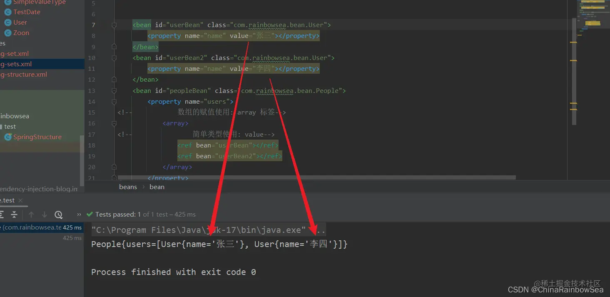Expand all test results
610x297 pixels.
pyautogui.click(x=2, y=215)
